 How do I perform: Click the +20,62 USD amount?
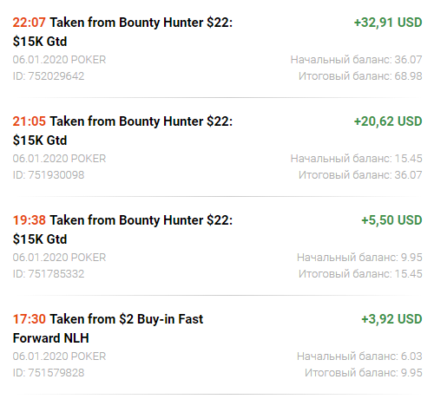tap(388, 121)
